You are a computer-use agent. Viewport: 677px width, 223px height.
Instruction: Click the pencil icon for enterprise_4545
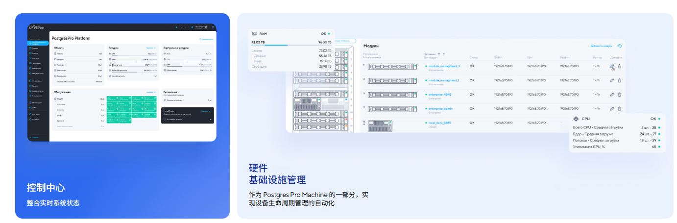612,94
